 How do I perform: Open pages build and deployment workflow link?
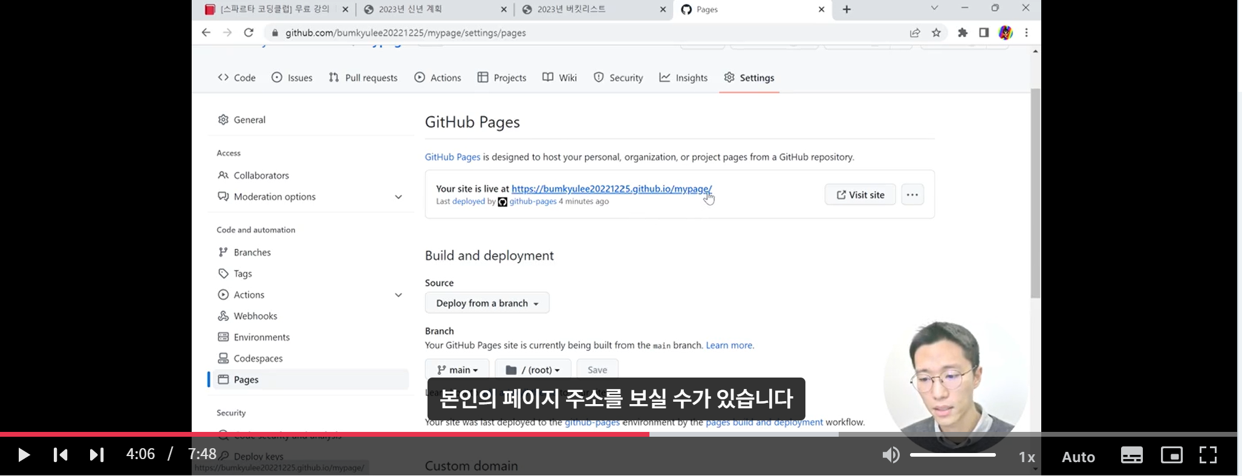point(764,422)
